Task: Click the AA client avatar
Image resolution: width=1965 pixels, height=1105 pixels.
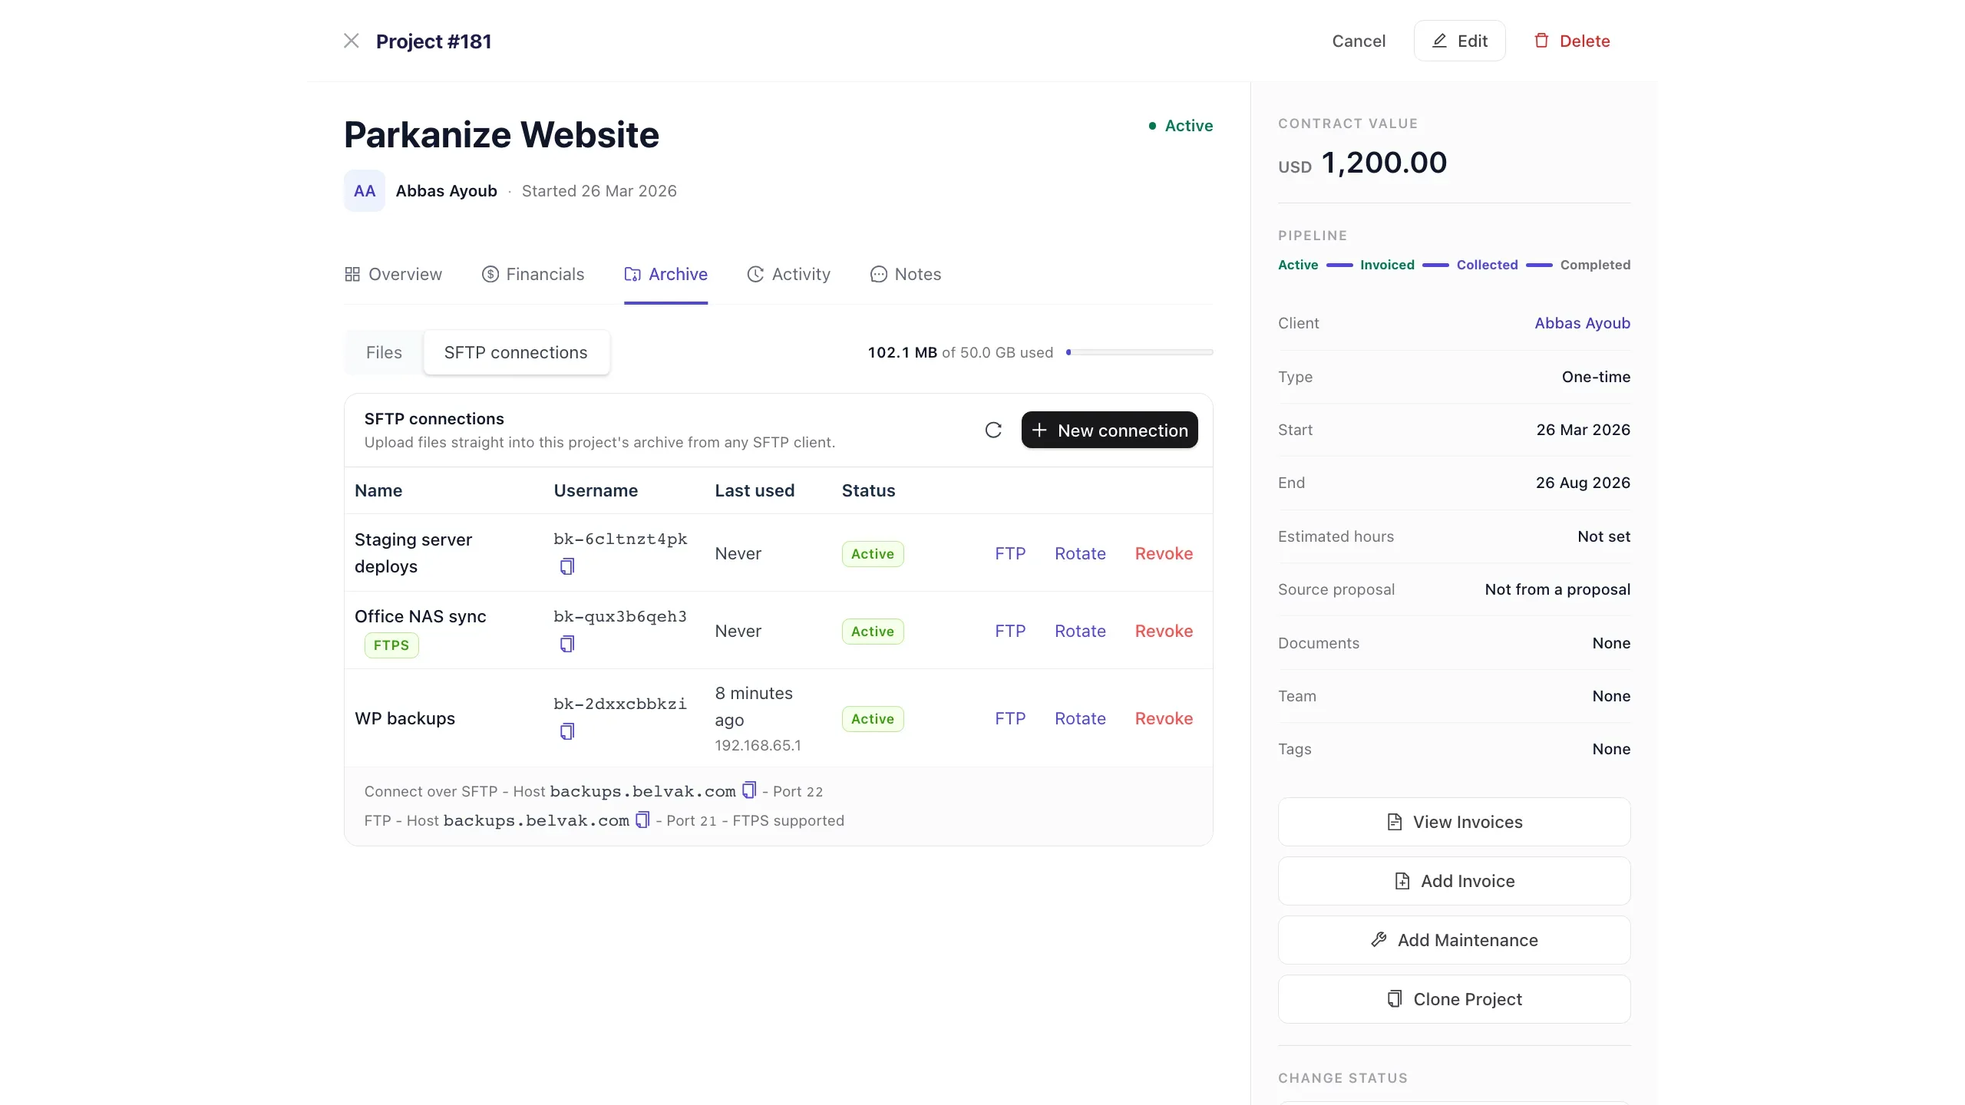Action: click(365, 191)
